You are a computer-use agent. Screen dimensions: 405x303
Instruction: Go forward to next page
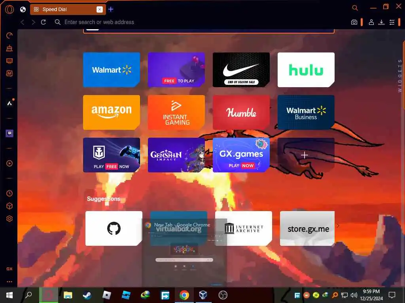pos(33,22)
